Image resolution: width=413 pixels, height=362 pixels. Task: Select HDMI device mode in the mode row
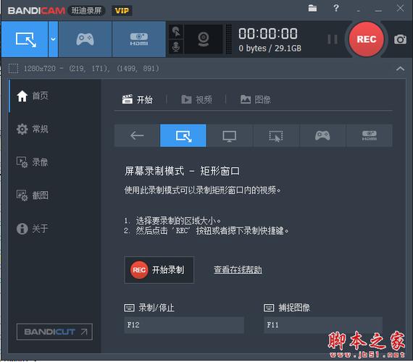[369, 135]
